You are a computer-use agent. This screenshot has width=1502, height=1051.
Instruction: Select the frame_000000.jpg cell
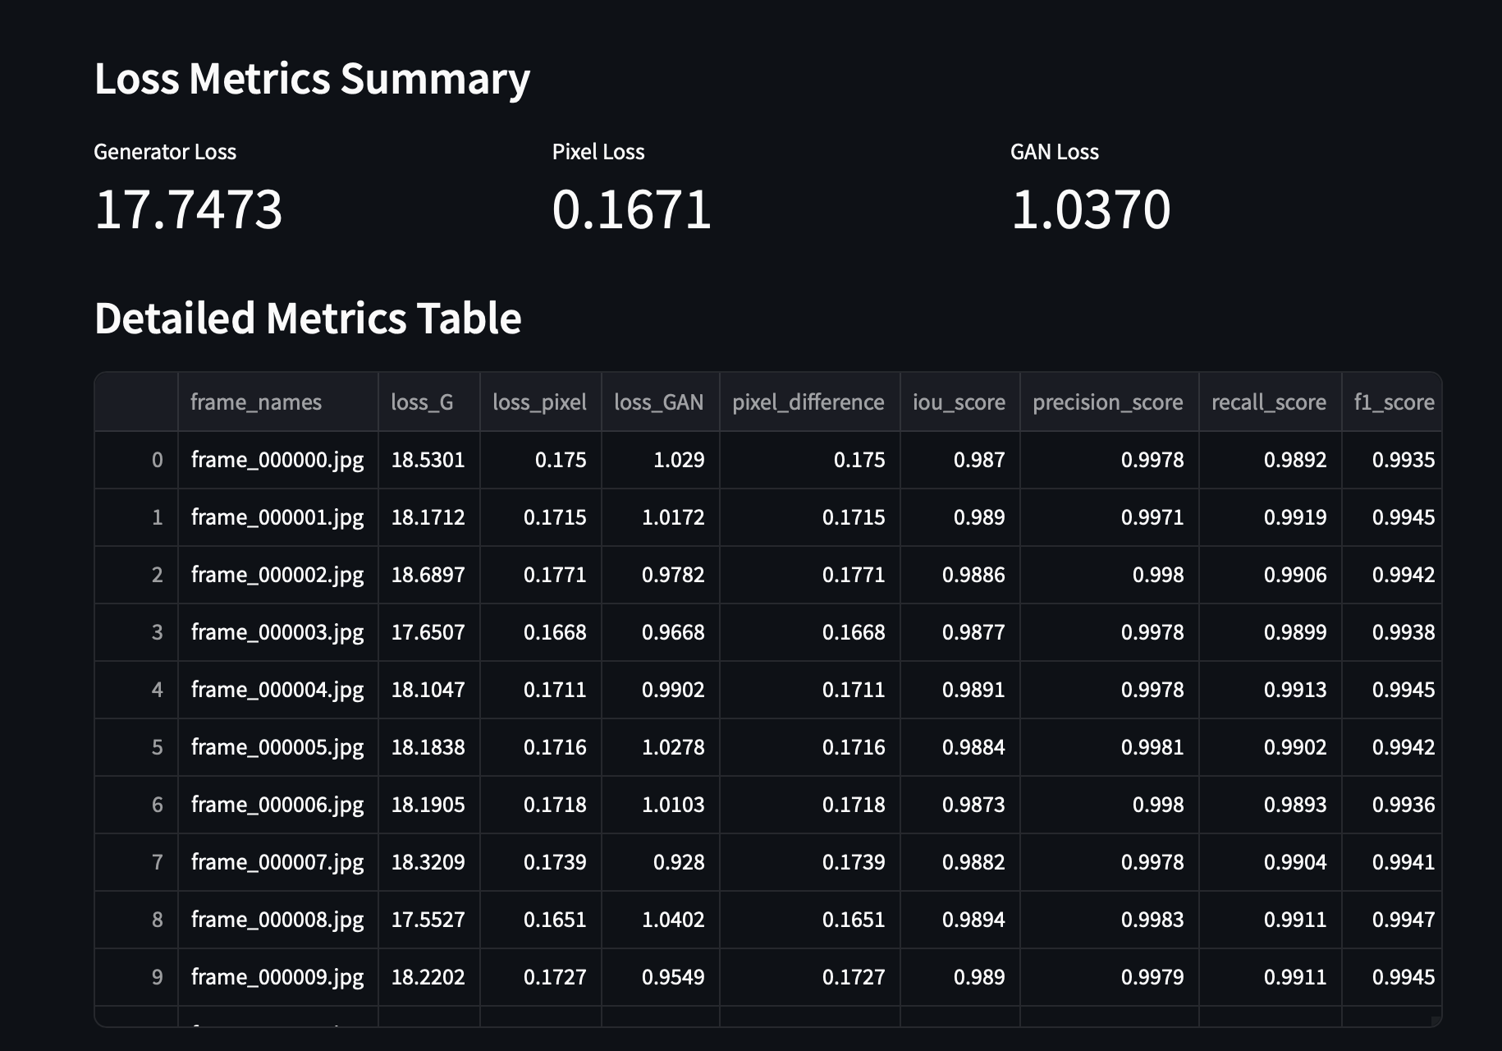(x=277, y=460)
